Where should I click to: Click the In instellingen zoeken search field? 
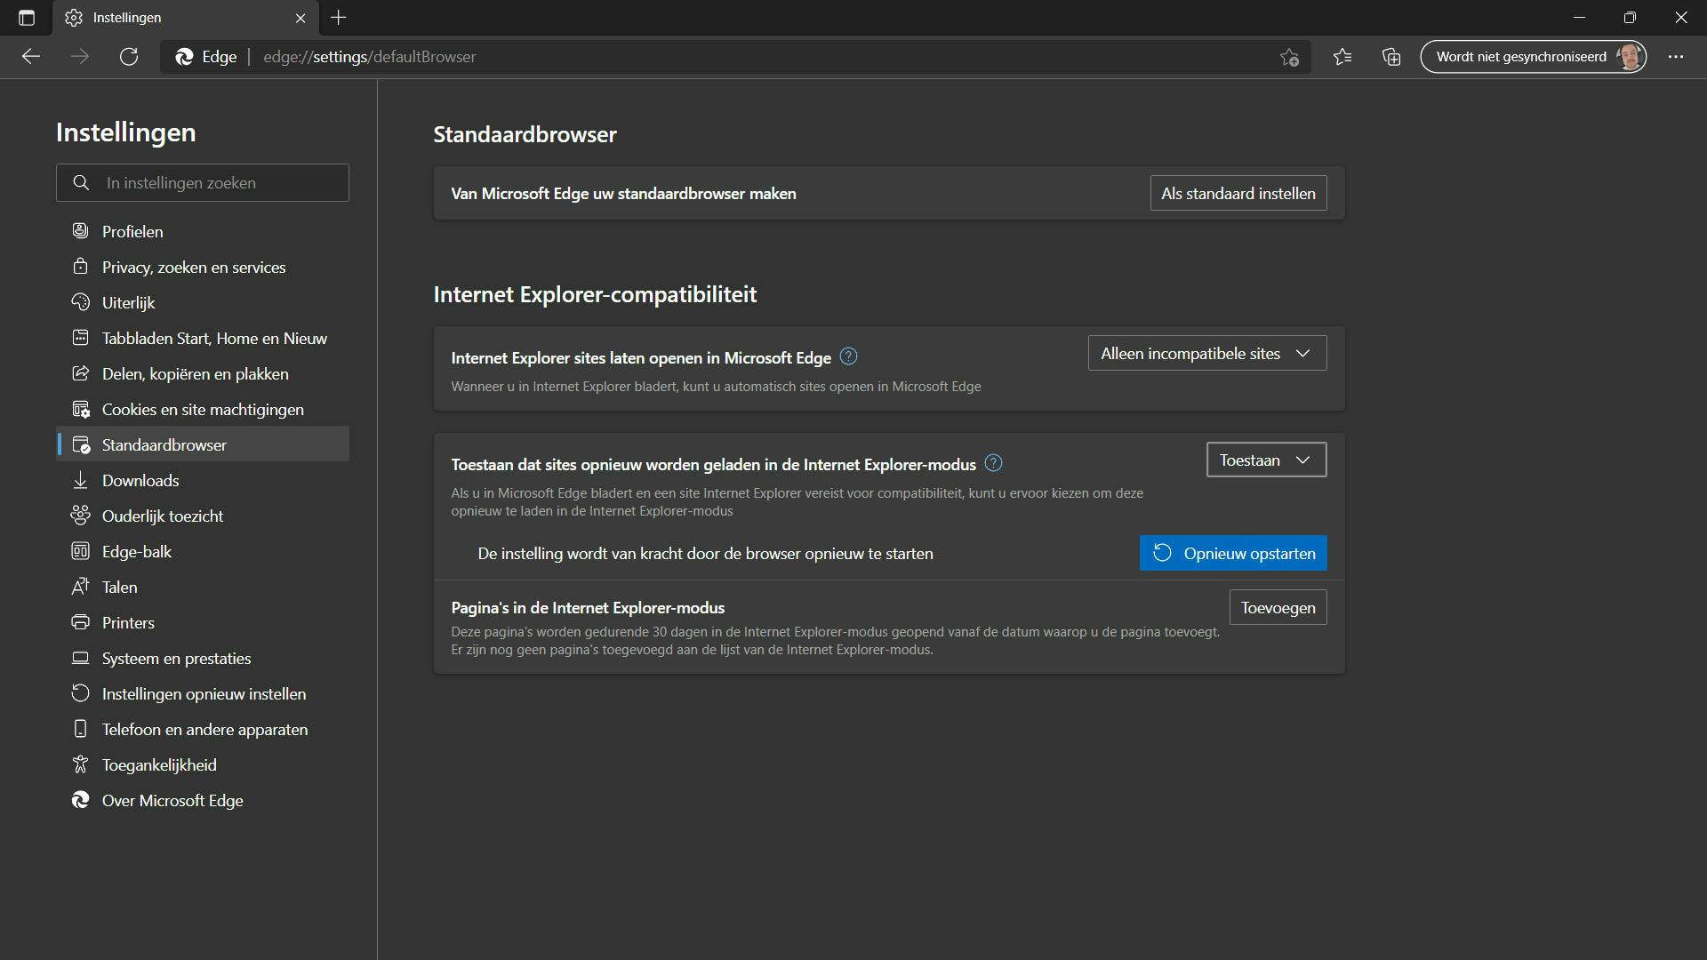pos(213,183)
